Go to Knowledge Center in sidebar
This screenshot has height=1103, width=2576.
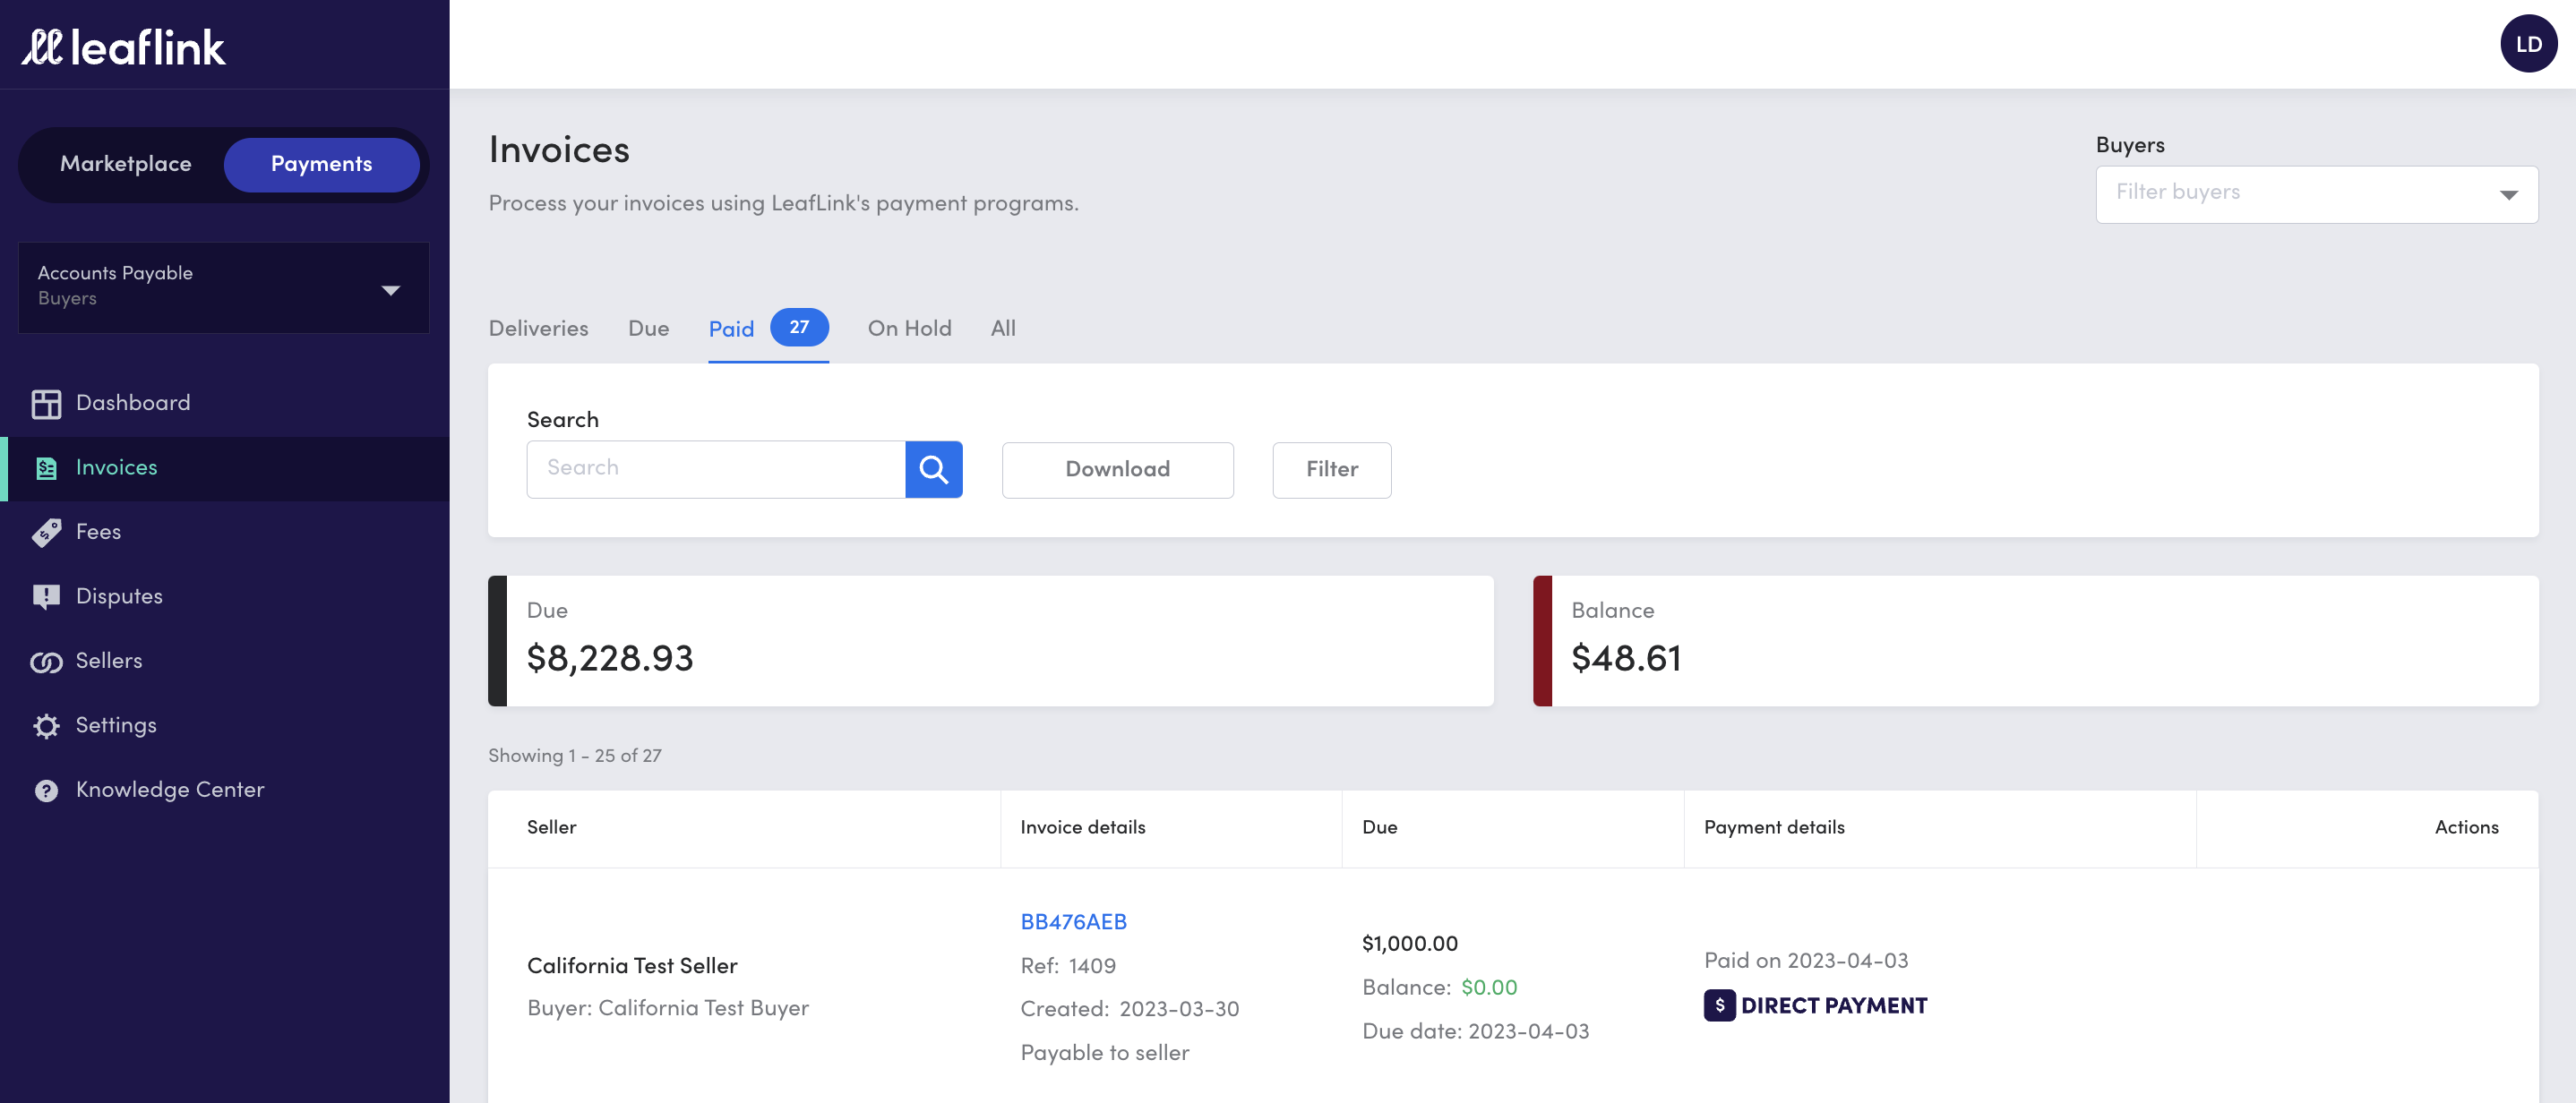coord(224,790)
